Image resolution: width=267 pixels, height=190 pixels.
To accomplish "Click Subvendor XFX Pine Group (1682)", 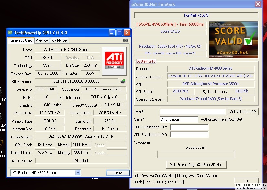I will click(x=104, y=89).
